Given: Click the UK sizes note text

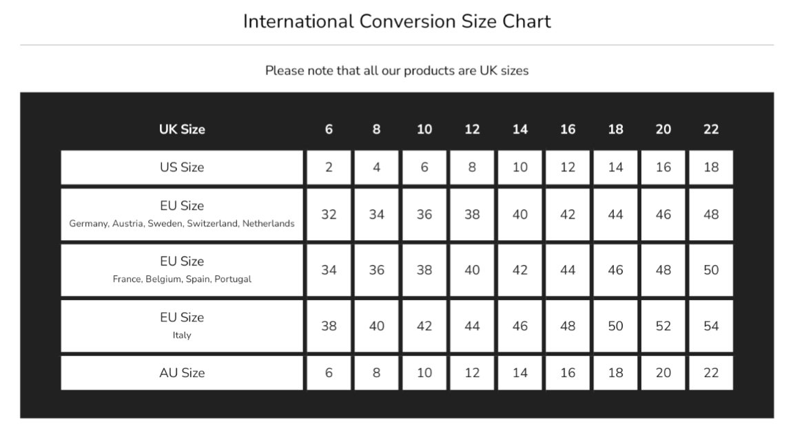Looking at the screenshot, I should [x=397, y=70].
